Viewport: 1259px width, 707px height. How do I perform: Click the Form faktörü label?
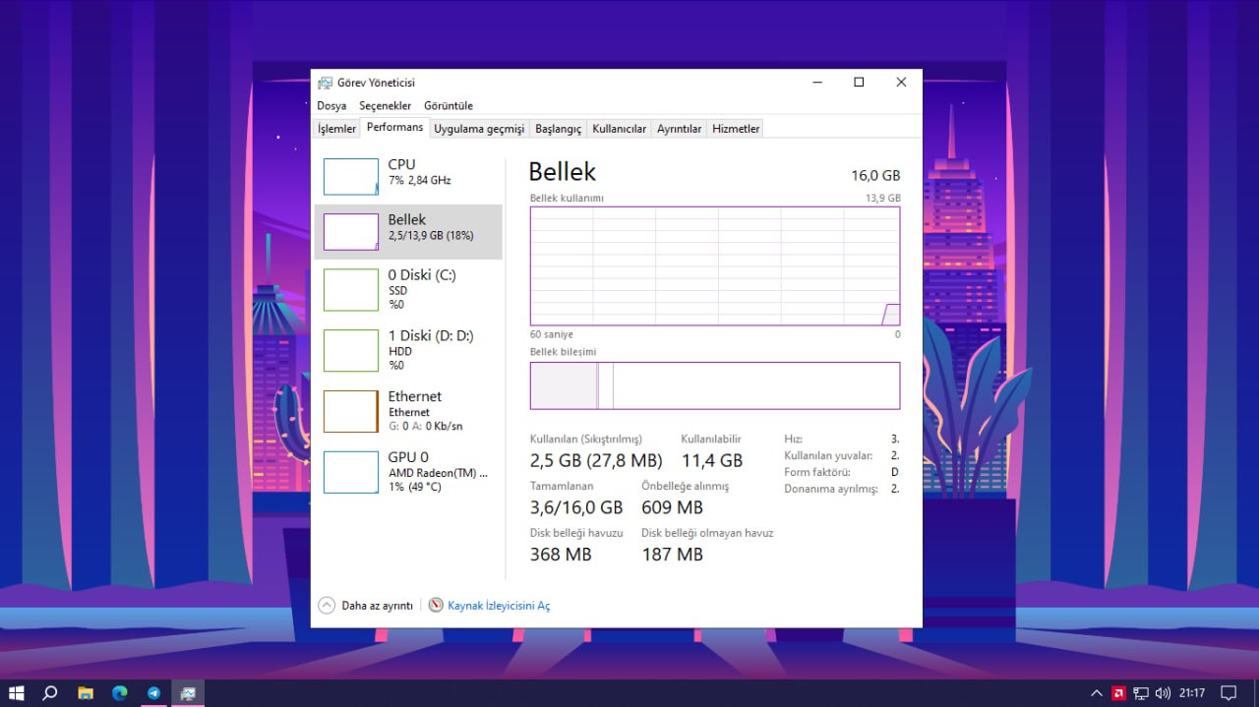coord(817,472)
